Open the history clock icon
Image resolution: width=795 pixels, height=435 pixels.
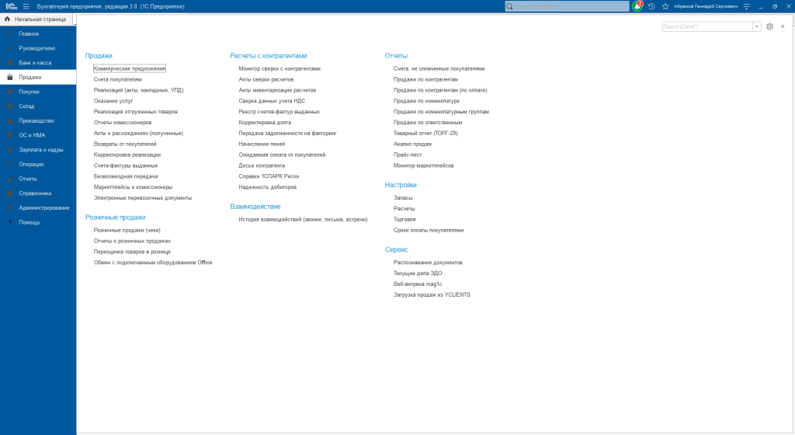pos(651,6)
